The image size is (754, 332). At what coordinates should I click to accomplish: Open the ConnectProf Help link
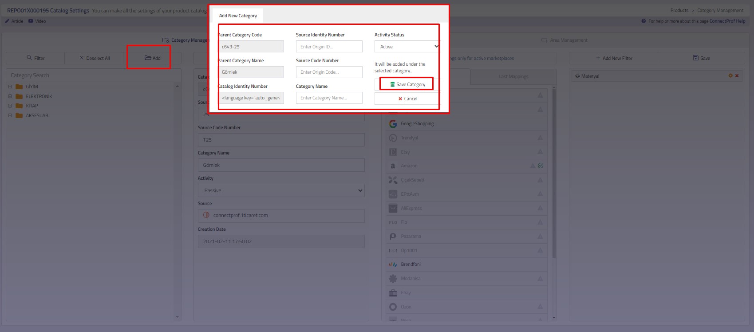tap(727, 21)
